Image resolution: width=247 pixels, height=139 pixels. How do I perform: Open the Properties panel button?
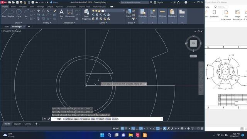143,13
